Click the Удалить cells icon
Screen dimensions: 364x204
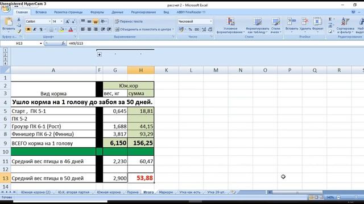pos(305,22)
